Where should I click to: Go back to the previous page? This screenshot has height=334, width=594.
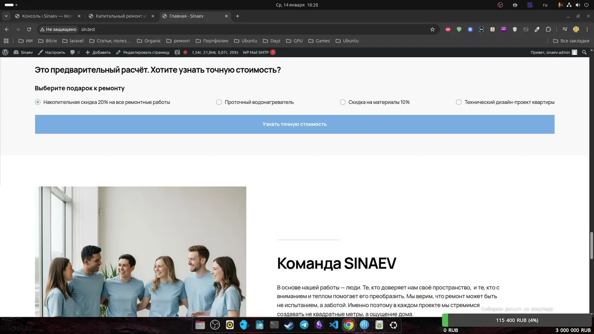pos(6,29)
